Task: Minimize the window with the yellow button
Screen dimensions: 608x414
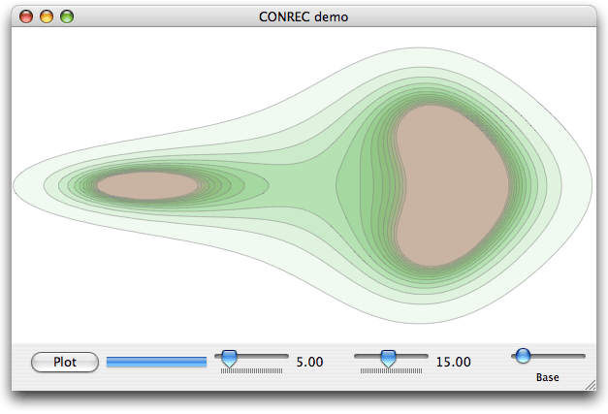Action: tap(47, 16)
